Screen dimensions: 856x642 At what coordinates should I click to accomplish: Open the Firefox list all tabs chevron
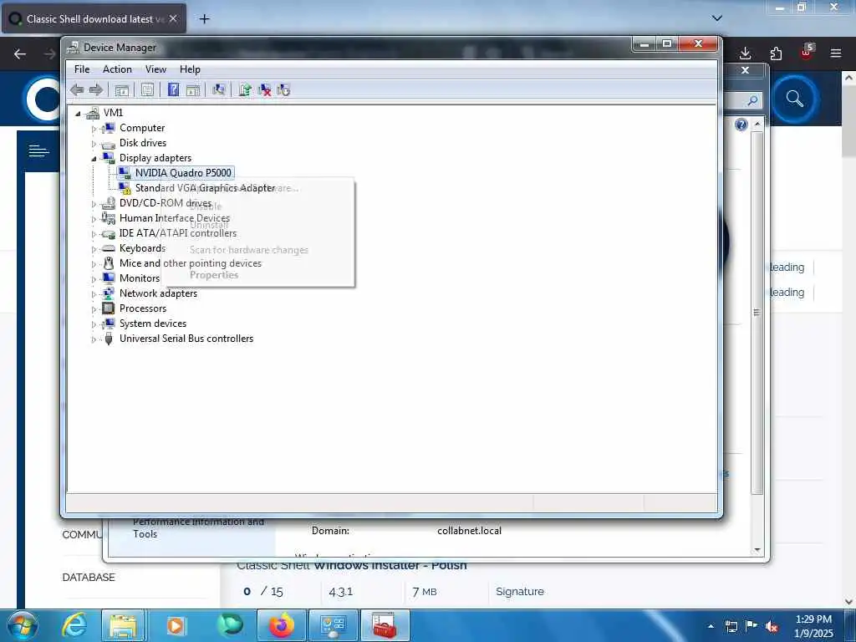coord(717,18)
